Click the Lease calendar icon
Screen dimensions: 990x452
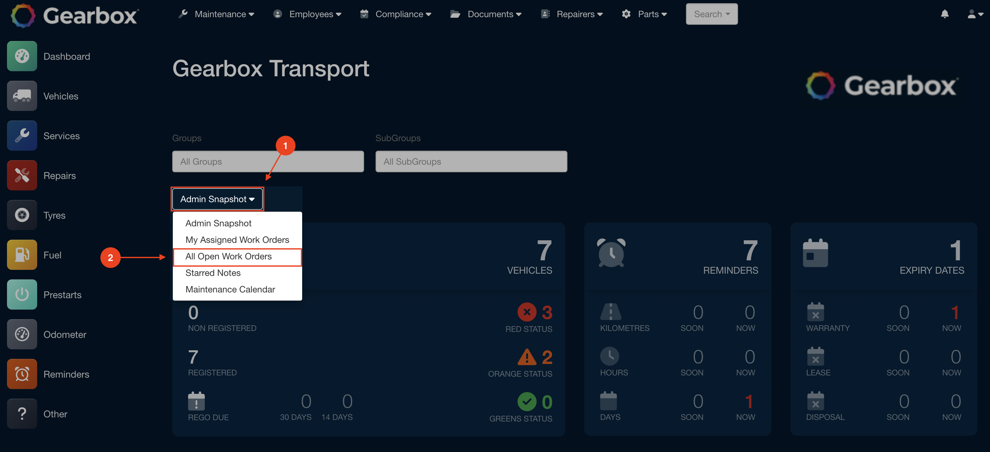816,356
